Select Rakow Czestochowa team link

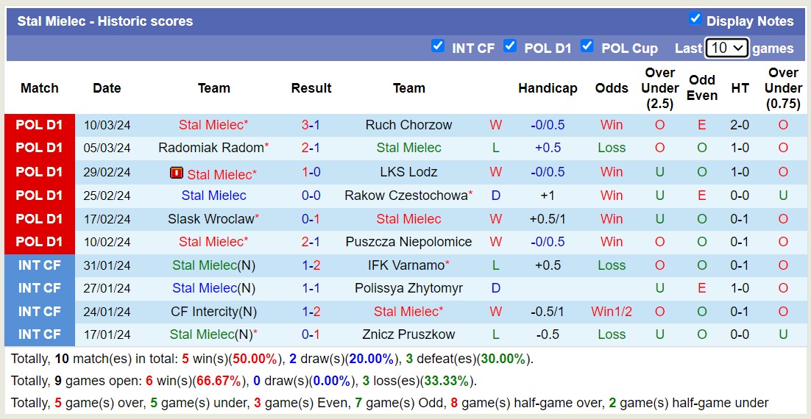point(405,196)
